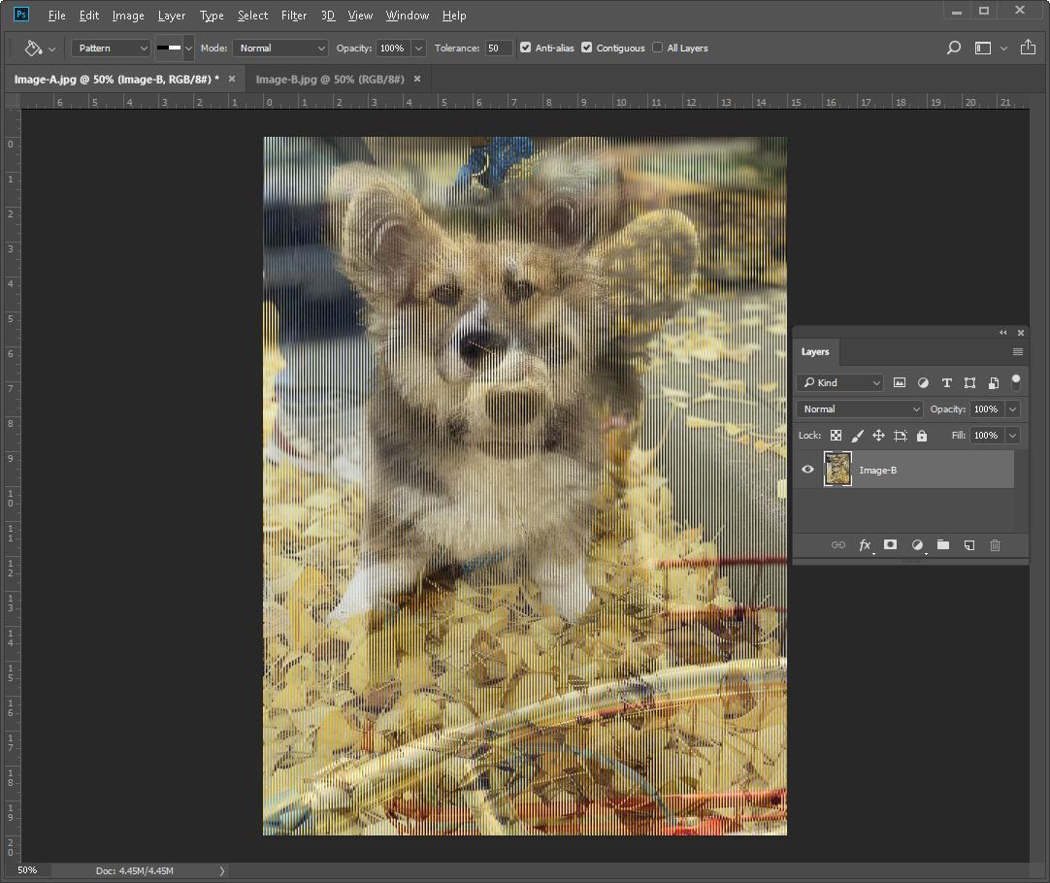
Task: Enable the All Layers checkbox
Action: point(657,48)
